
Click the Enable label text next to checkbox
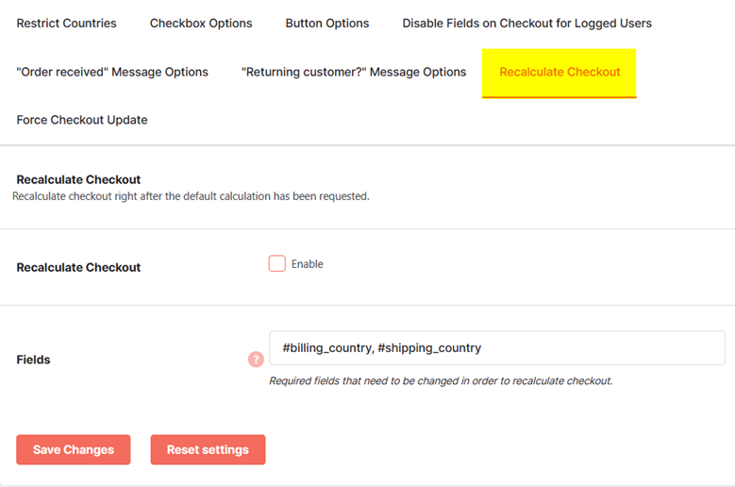[x=307, y=264]
